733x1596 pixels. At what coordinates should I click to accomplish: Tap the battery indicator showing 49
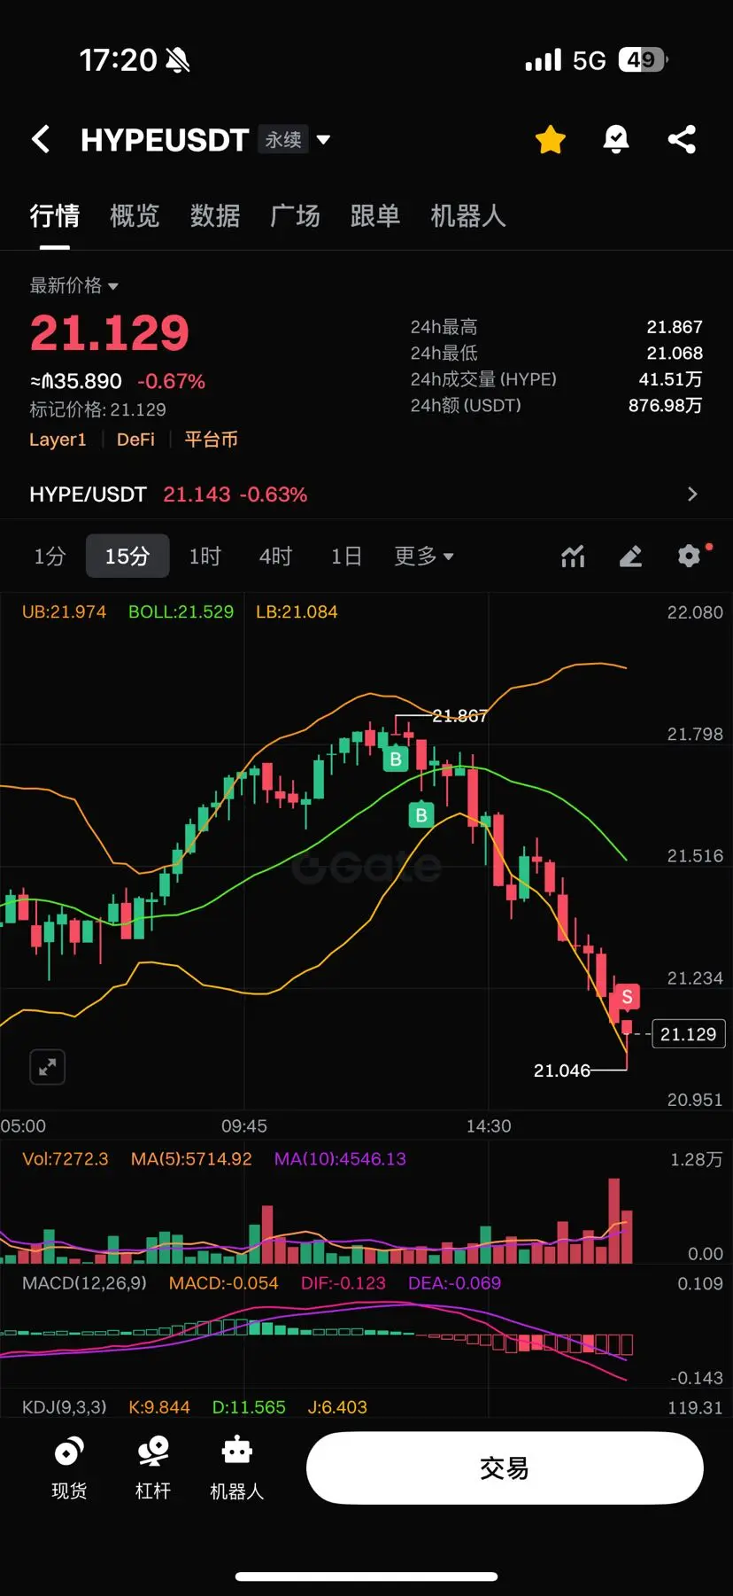click(643, 59)
